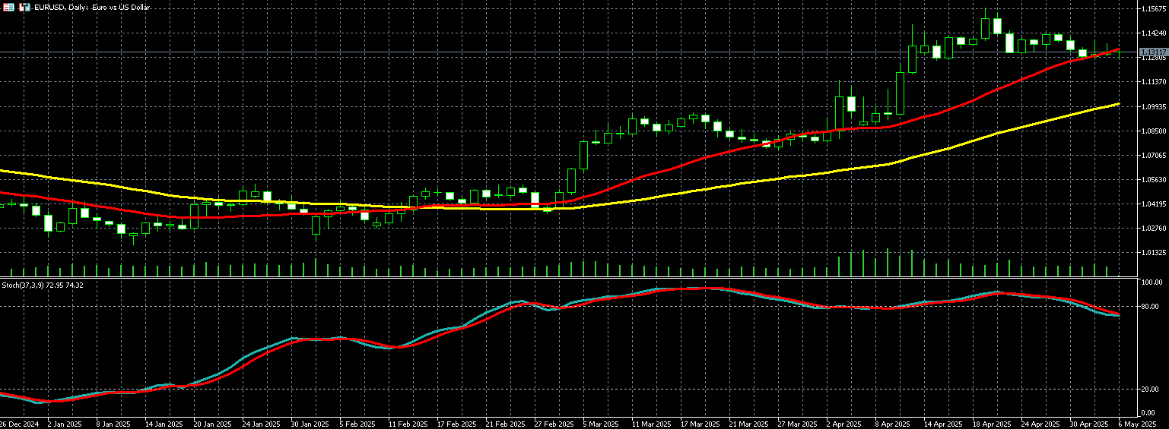The height and width of the screenshot is (429, 1169).
Task: Click the yellow moving average line's right end
Action: tap(1117, 104)
